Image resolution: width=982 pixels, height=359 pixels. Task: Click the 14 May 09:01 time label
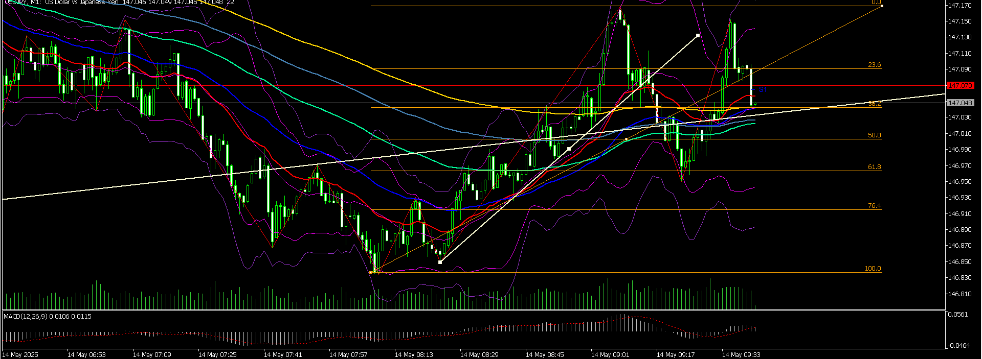tap(610, 354)
